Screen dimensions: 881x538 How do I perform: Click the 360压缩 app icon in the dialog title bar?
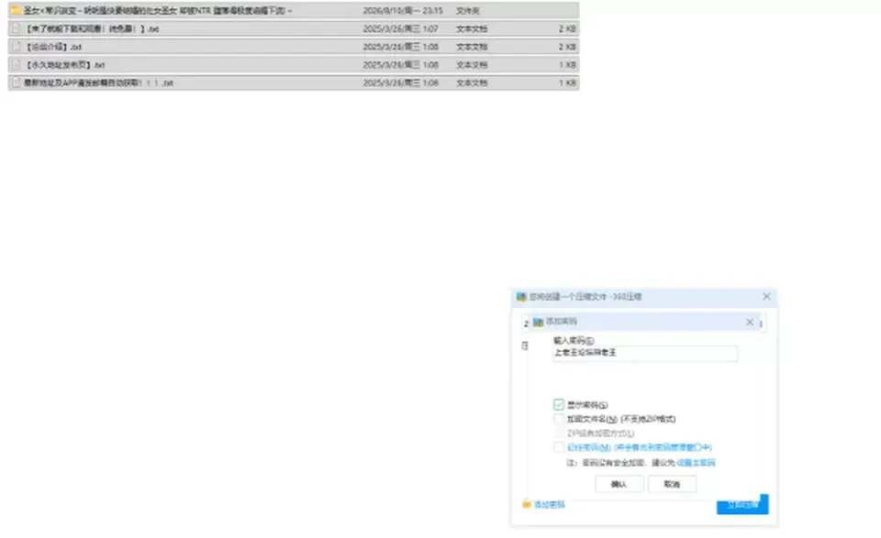(x=521, y=297)
